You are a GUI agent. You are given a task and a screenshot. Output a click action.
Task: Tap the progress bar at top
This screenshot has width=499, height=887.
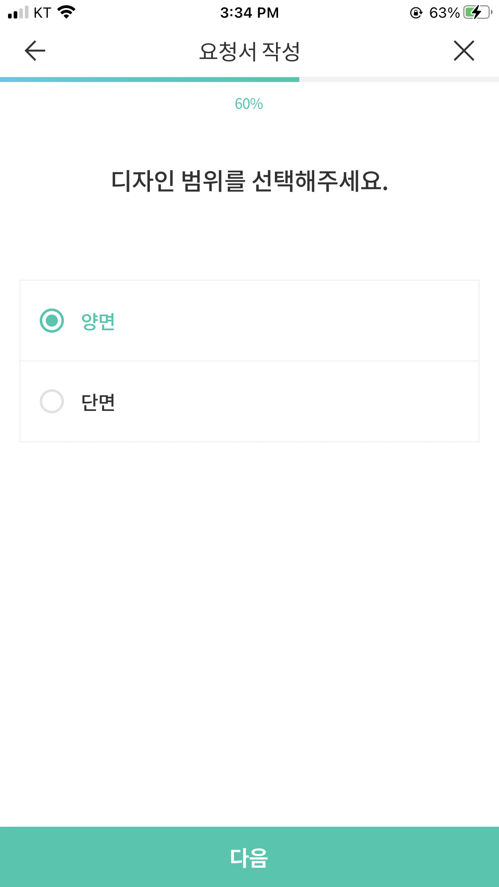(249, 80)
